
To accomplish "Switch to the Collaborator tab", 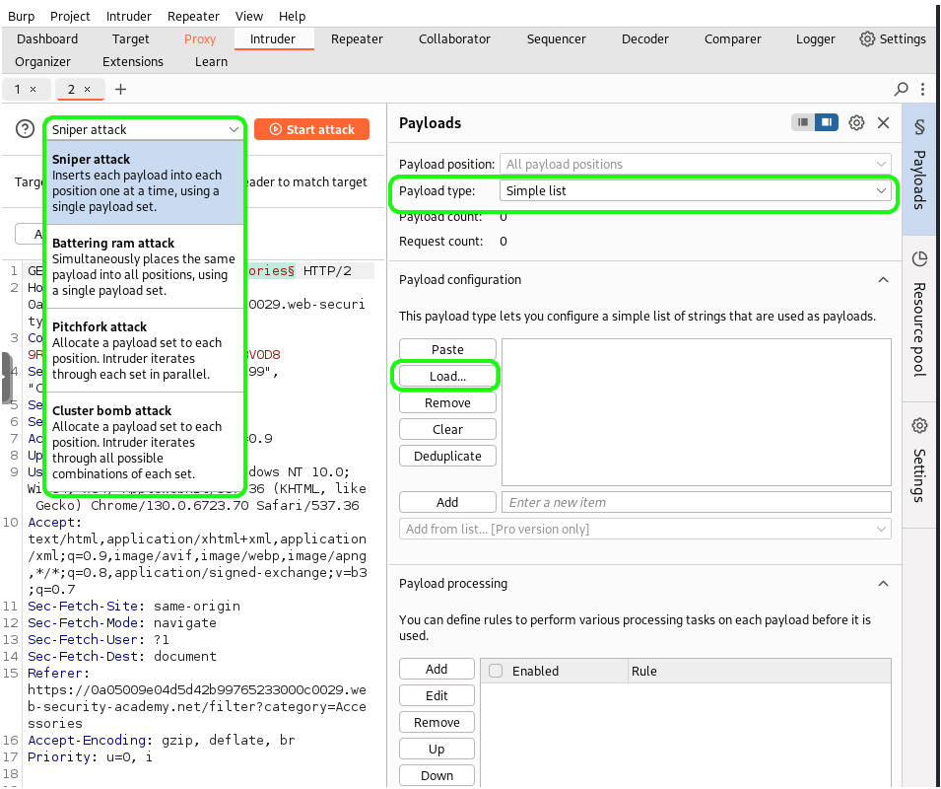I will tap(454, 39).
